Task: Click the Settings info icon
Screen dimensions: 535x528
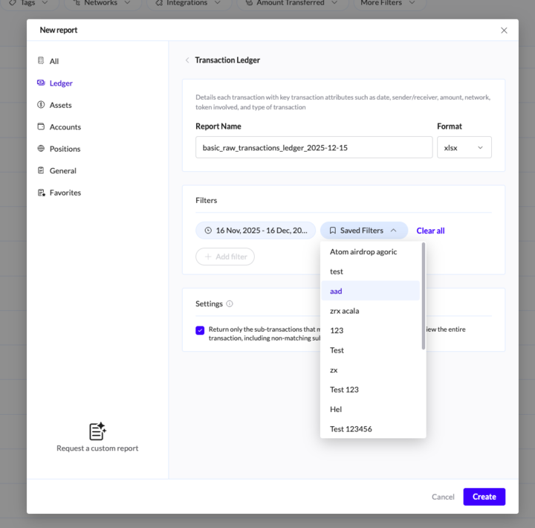Action: click(230, 303)
